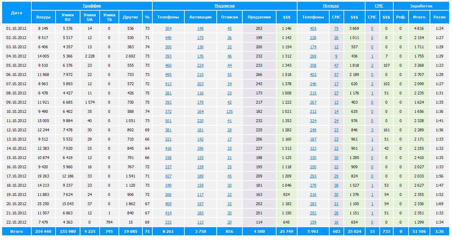452x241 pixels.
Task: Select the total activations value 3 750
Action: [200, 231]
